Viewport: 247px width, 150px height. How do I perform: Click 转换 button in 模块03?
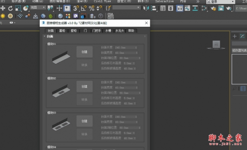[84, 134]
